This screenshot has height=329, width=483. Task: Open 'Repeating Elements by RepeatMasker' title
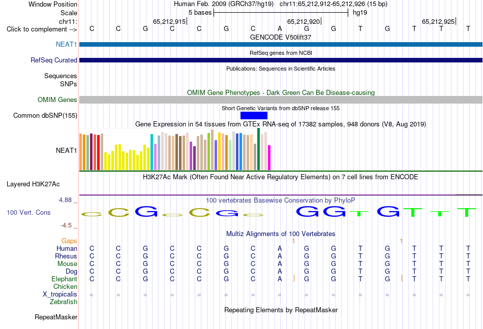tap(281, 310)
